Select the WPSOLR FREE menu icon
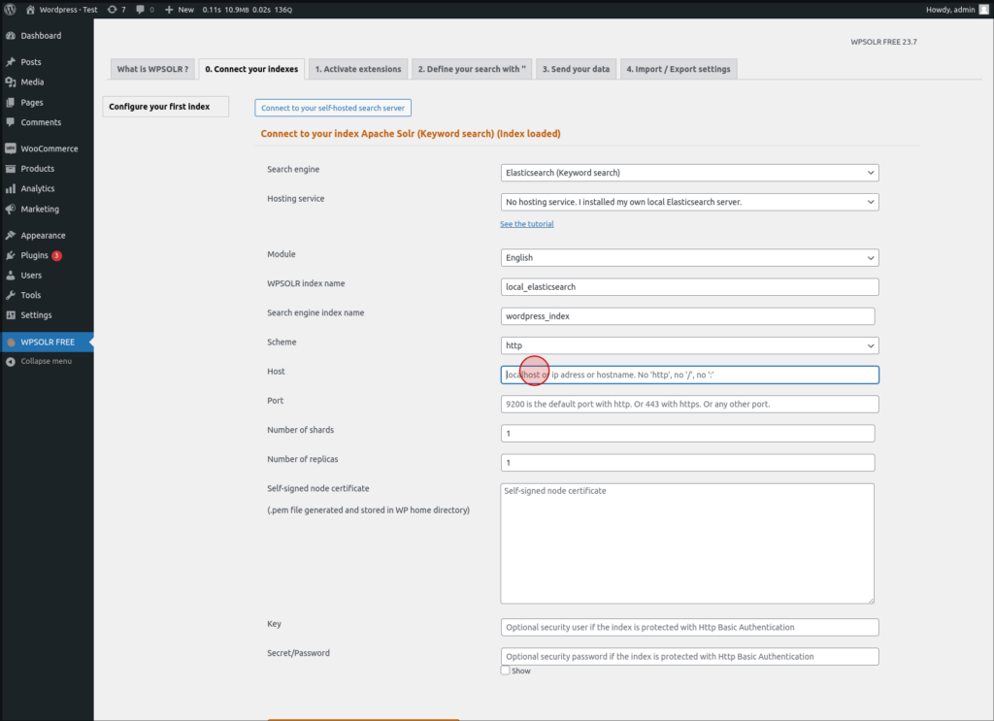The width and height of the screenshot is (994, 721). pos(10,343)
